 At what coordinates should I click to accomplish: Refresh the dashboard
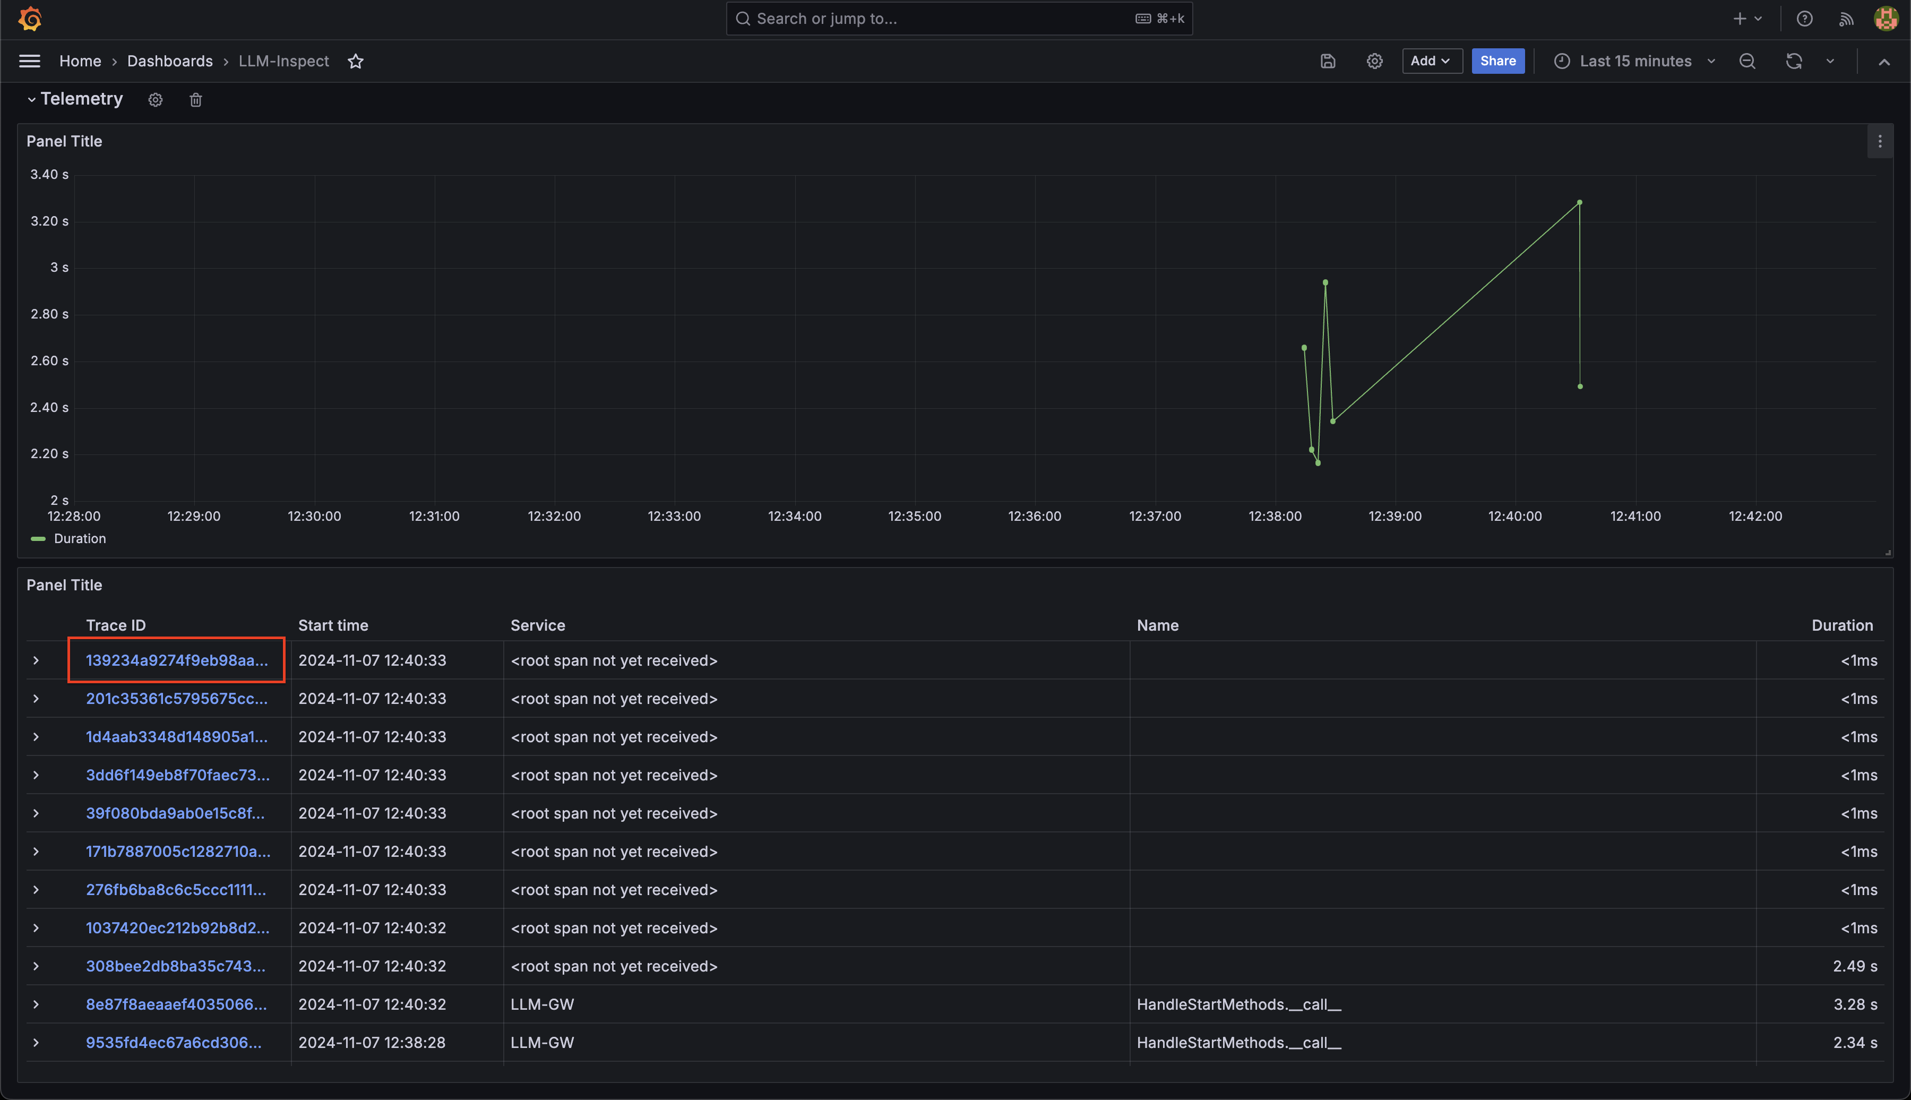coord(1794,61)
